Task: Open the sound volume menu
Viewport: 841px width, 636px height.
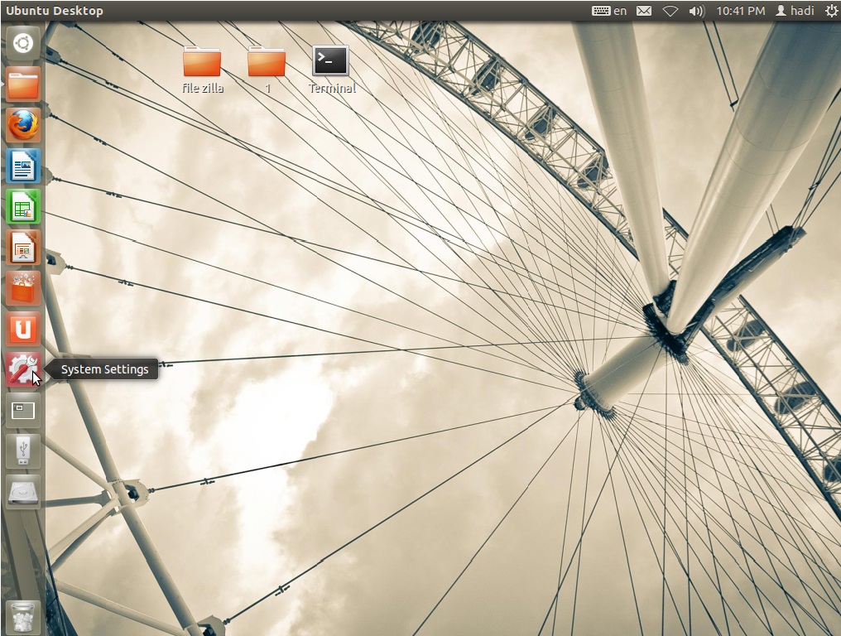Action: click(x=696, y=11)
